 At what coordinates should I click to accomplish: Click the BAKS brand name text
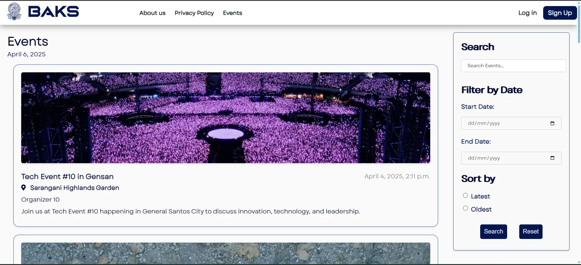tap(54, 12)
